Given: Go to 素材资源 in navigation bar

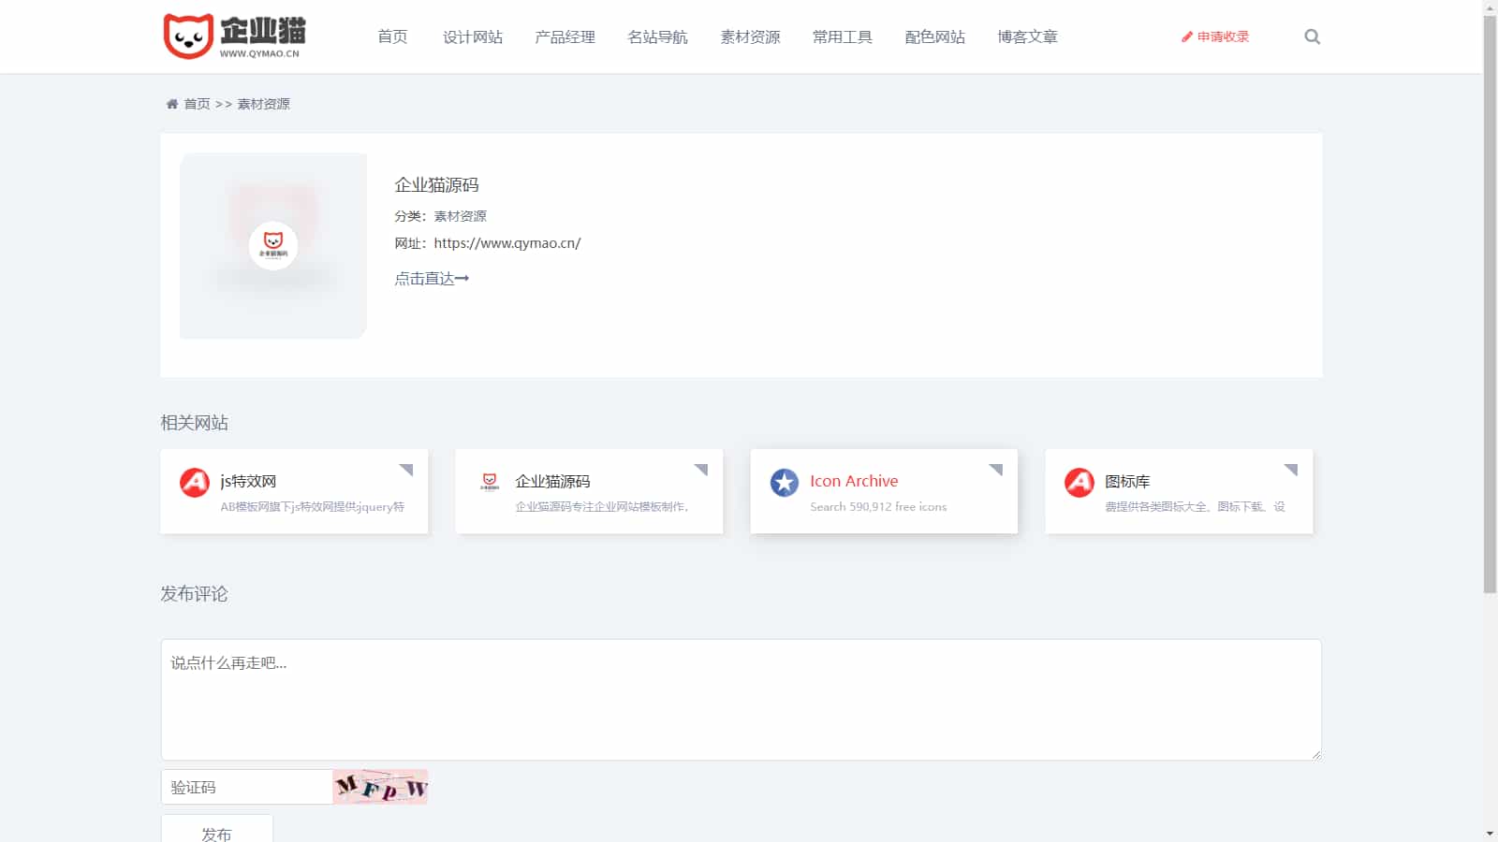Looking at the screenshot, I should click(750, 36).
